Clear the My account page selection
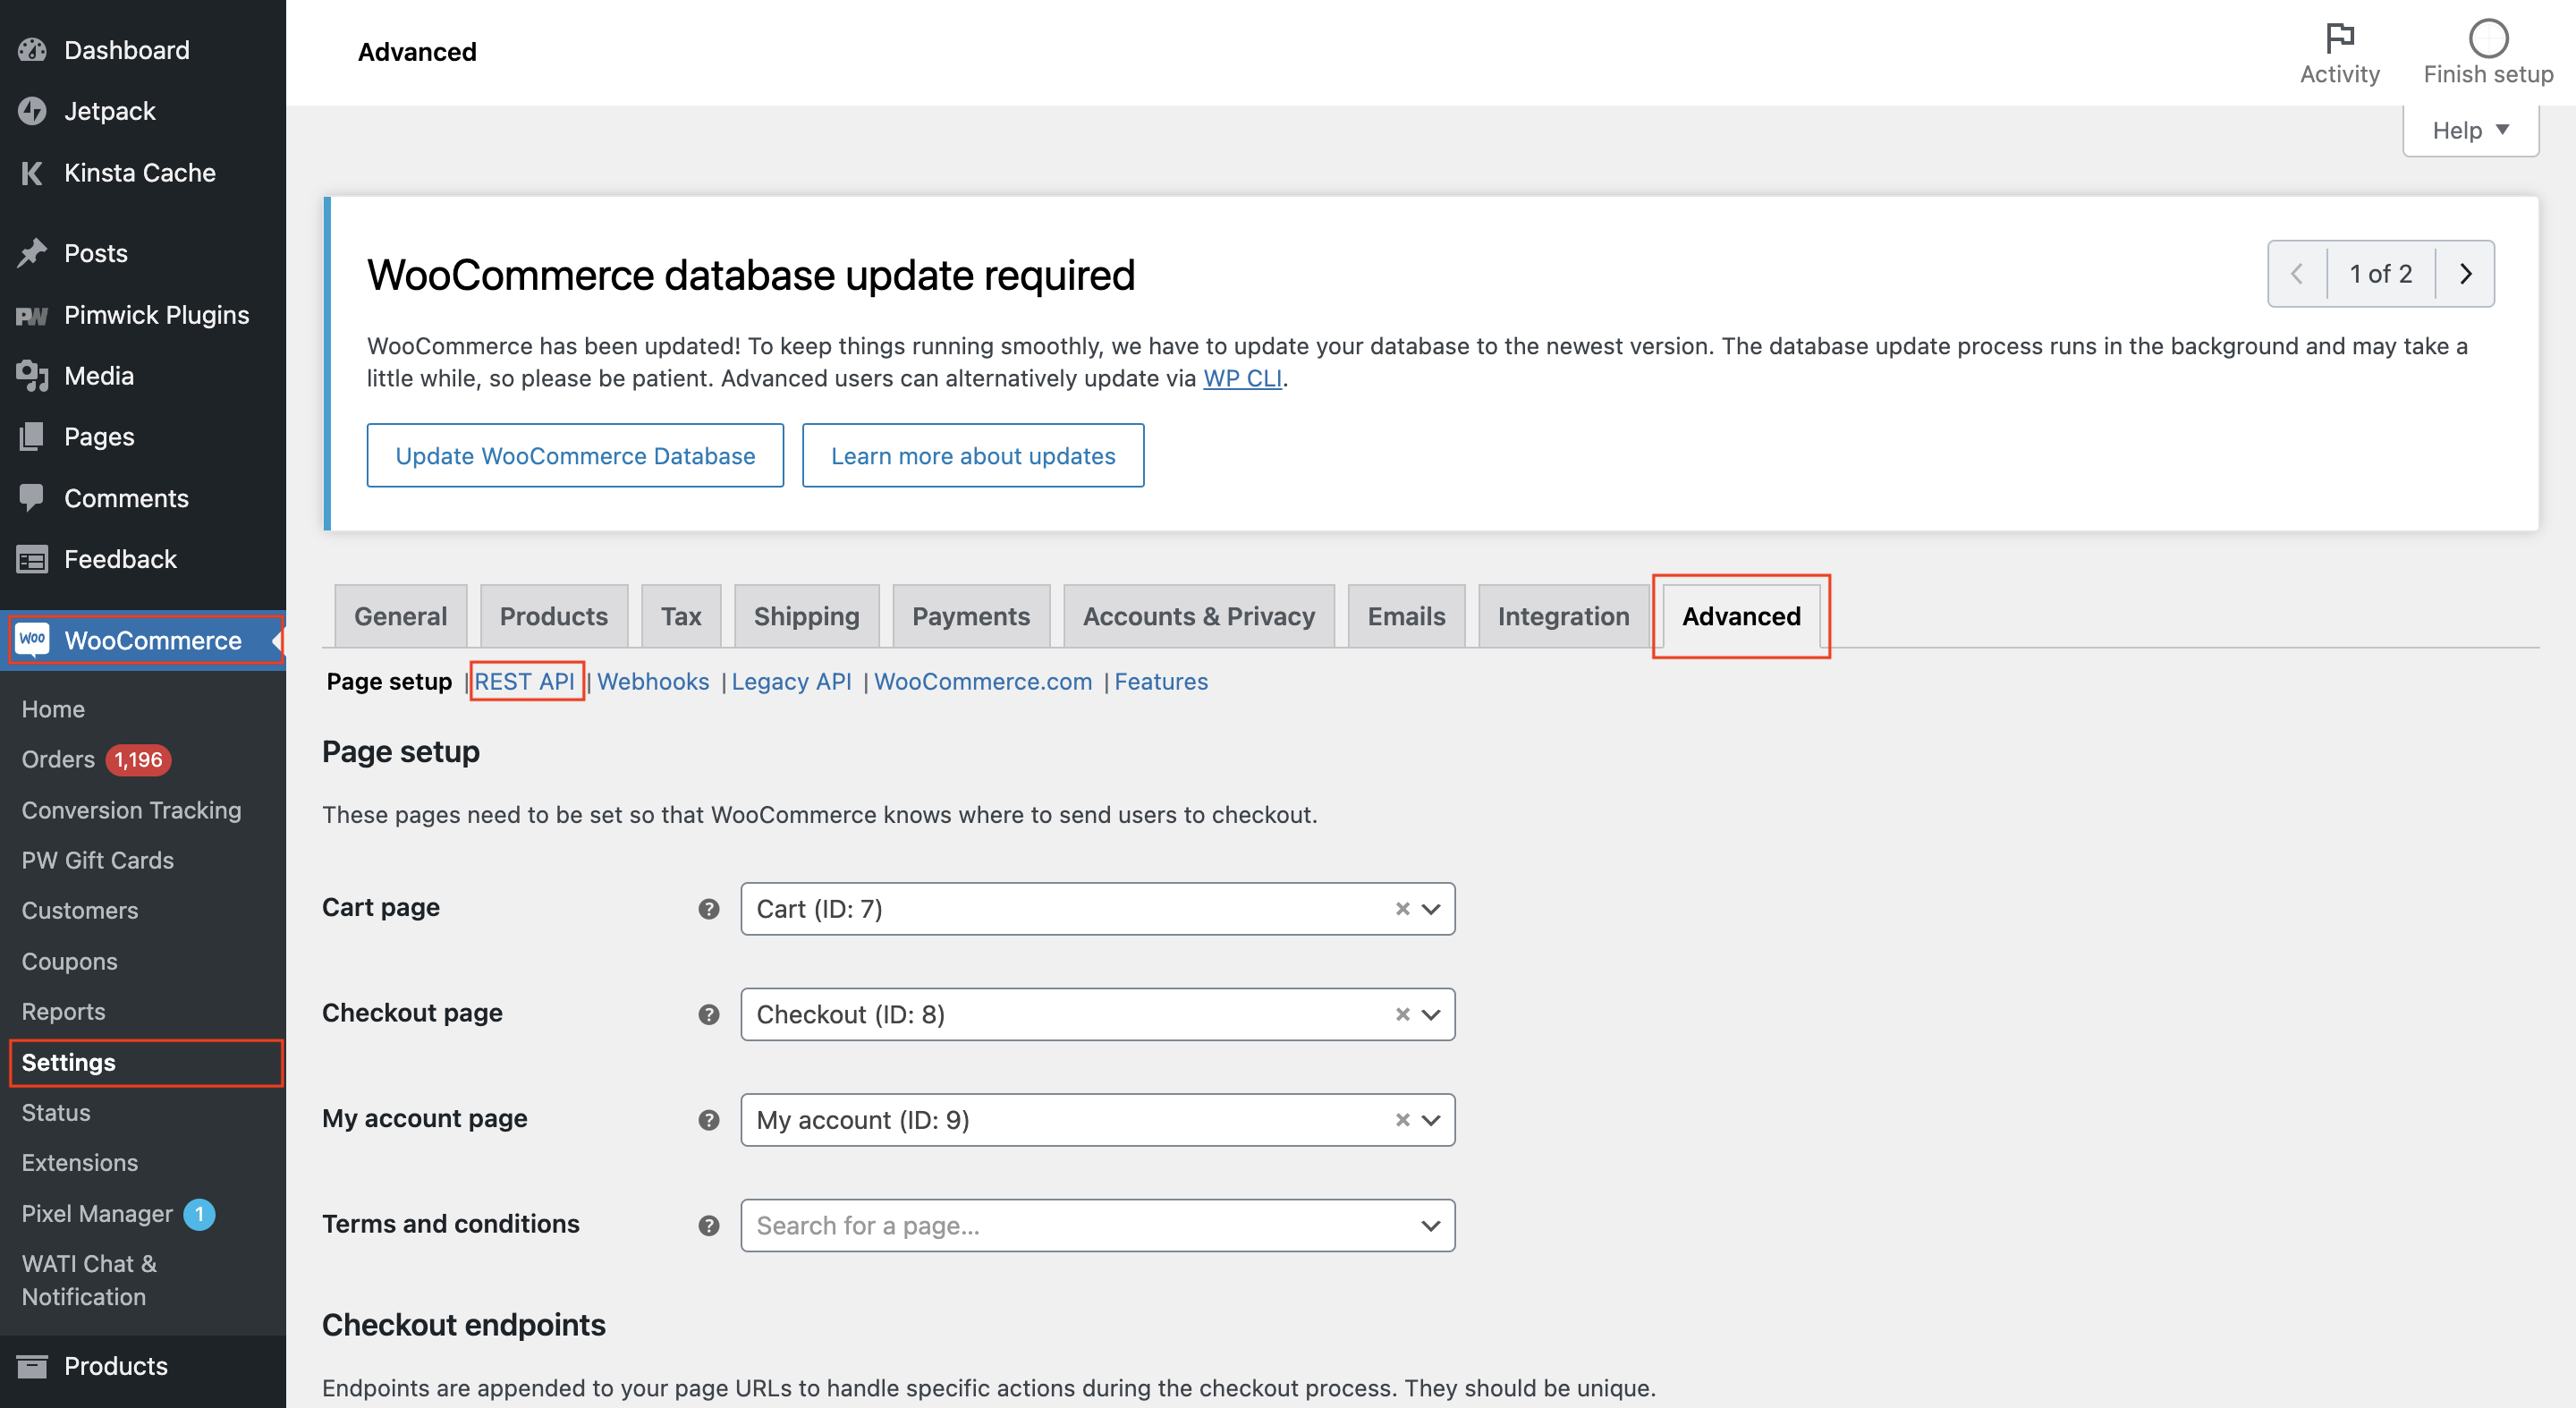Viewport: 2576px width, 1408px height. [x=1402, y=1120]
